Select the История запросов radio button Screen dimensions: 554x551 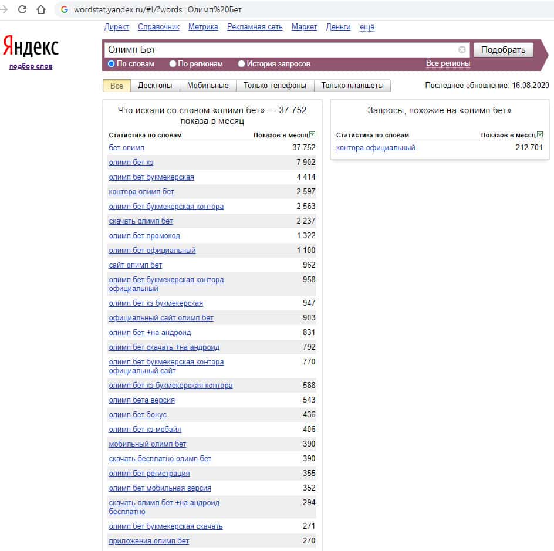coord(242,63)
